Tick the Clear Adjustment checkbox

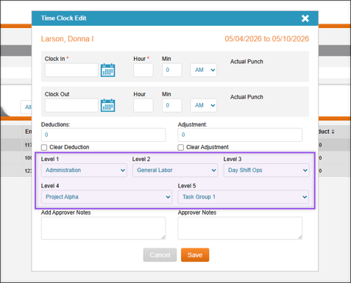click(x=181, y=147)
